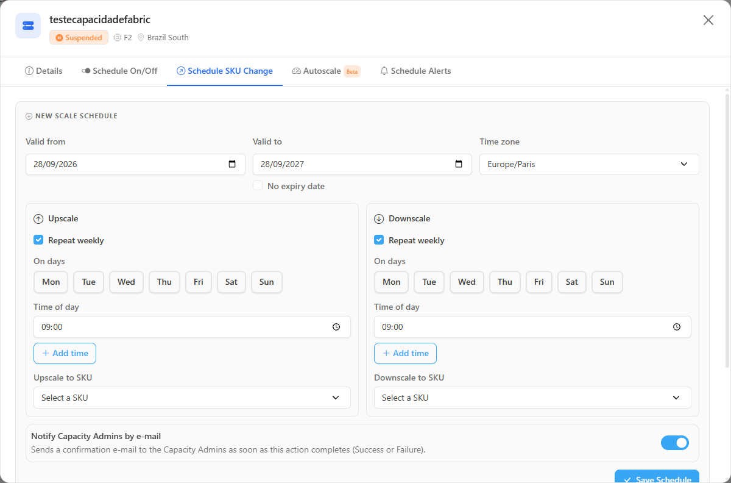Click the Valid to date field
731x483 pixels.
(362, 164)
